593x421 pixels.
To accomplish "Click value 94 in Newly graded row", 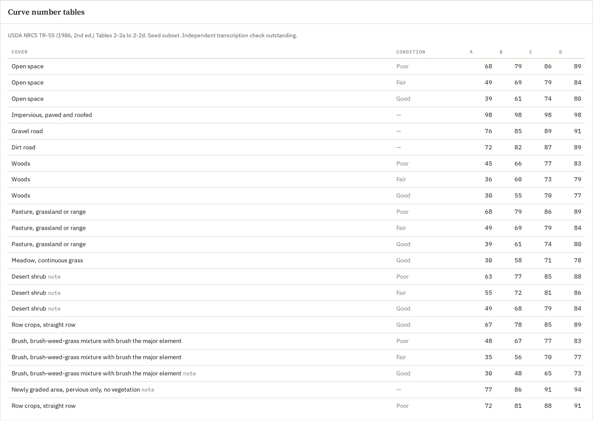I will (x=577, y=389).
